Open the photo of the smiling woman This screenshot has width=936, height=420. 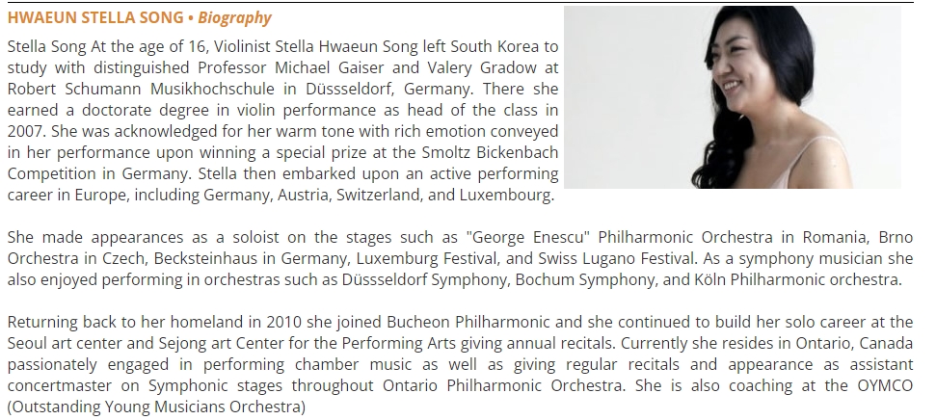click(733, 97)
